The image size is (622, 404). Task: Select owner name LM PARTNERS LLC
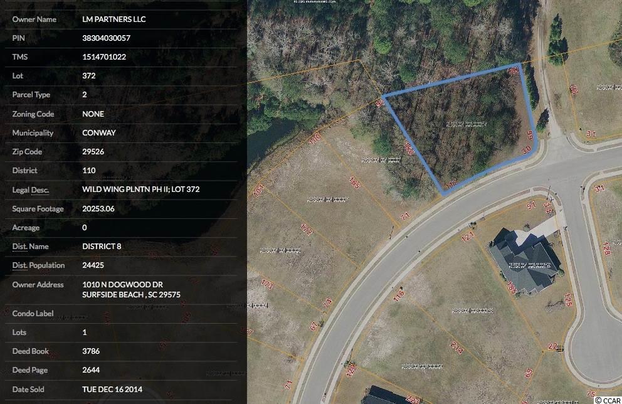pyautogui.click(x=114, y=19)
